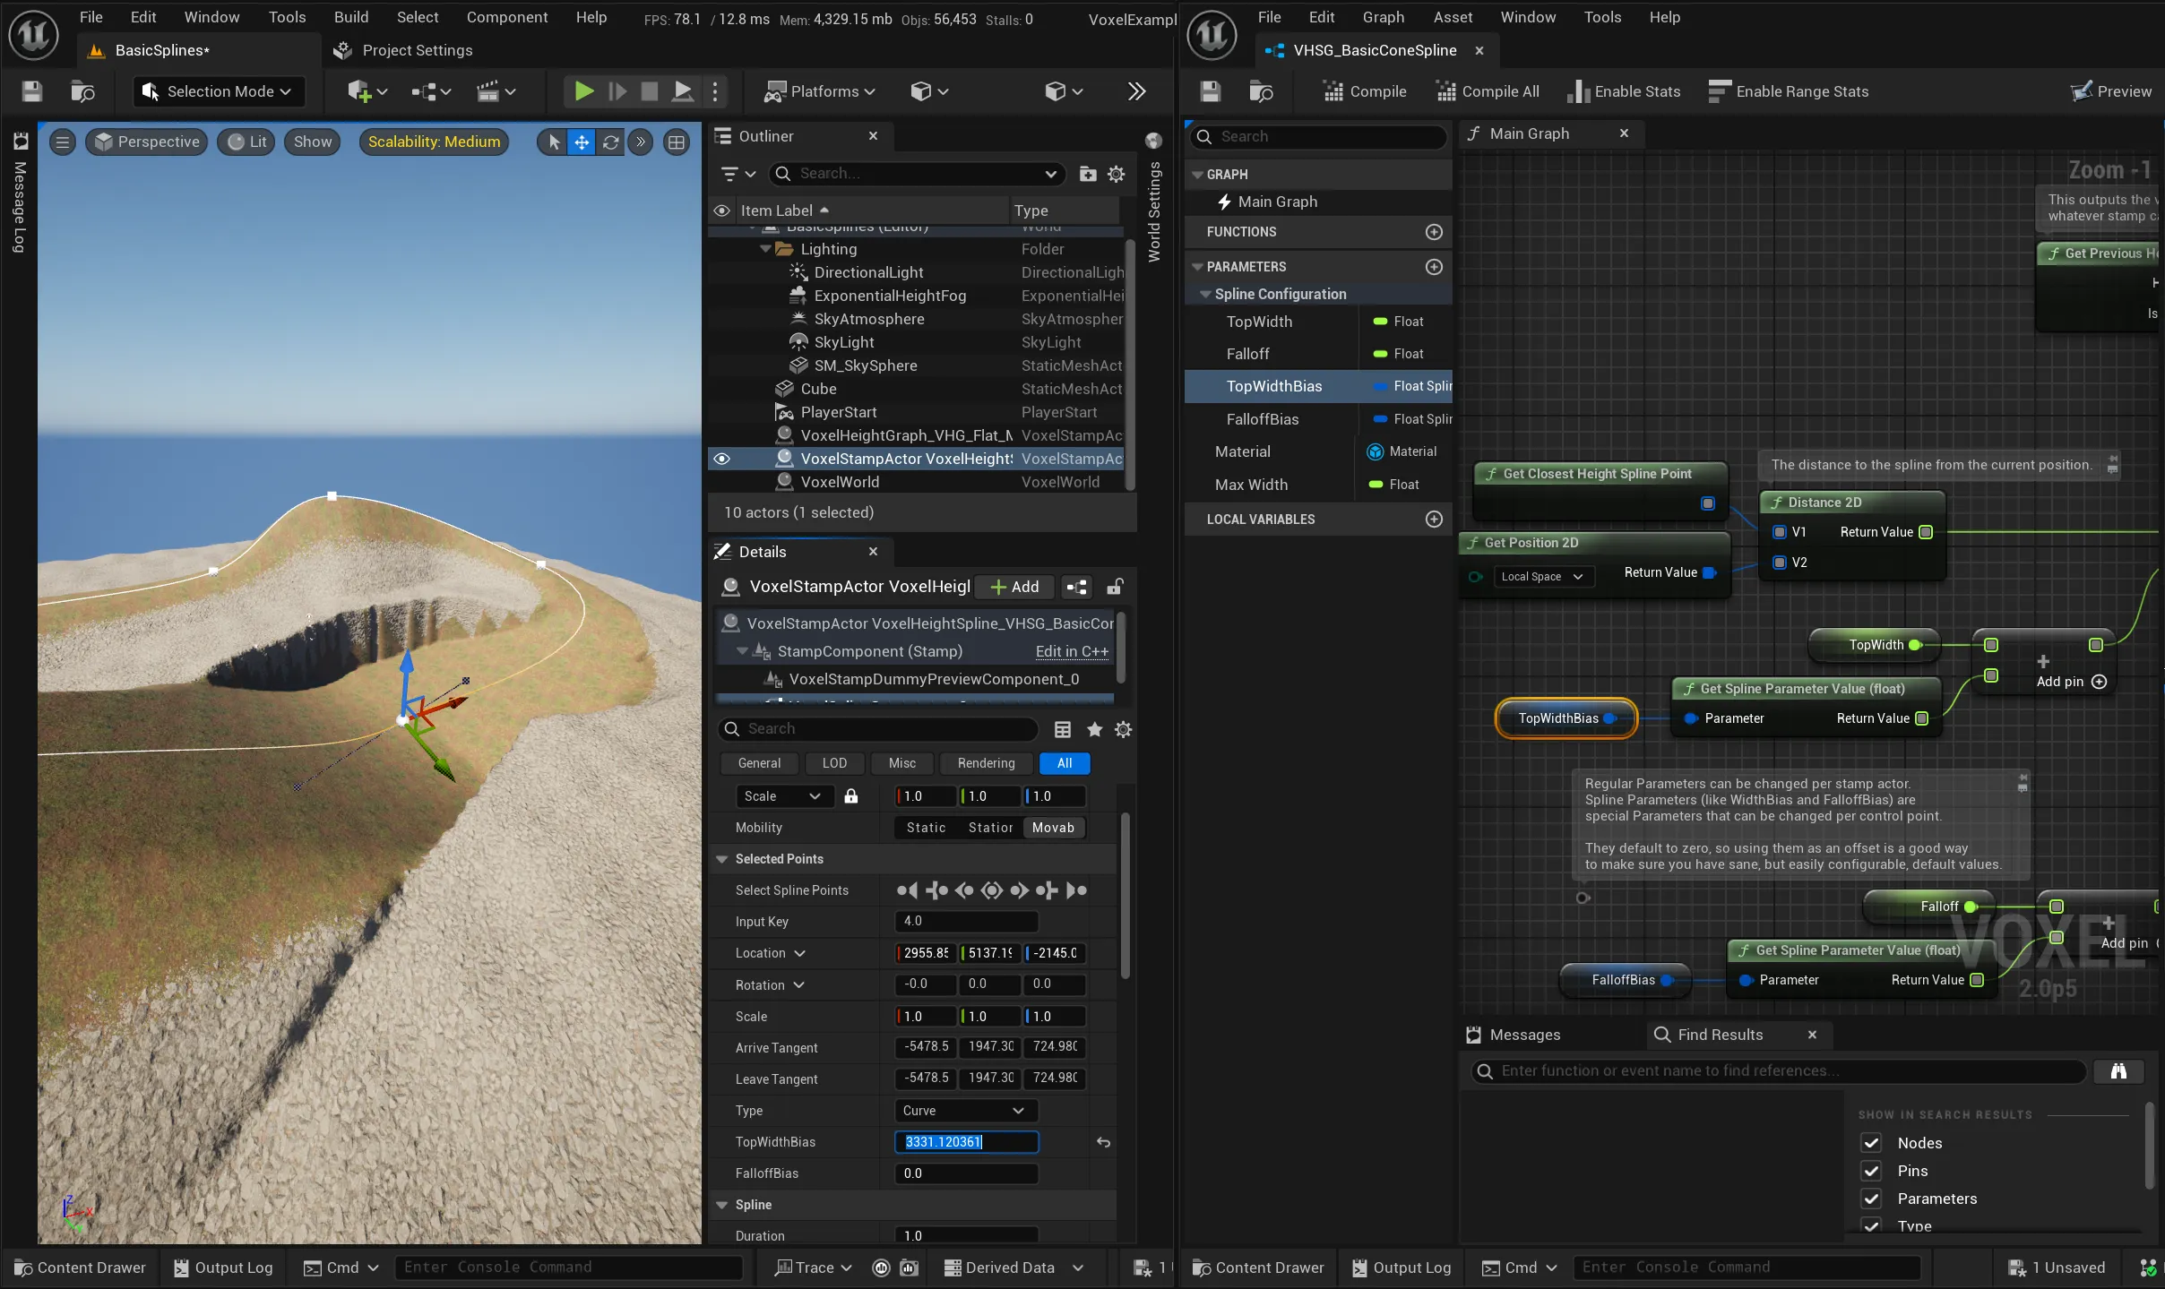Click the Save level icon
This screenshot has height=1289, width=2165.
tap(30, 90)
